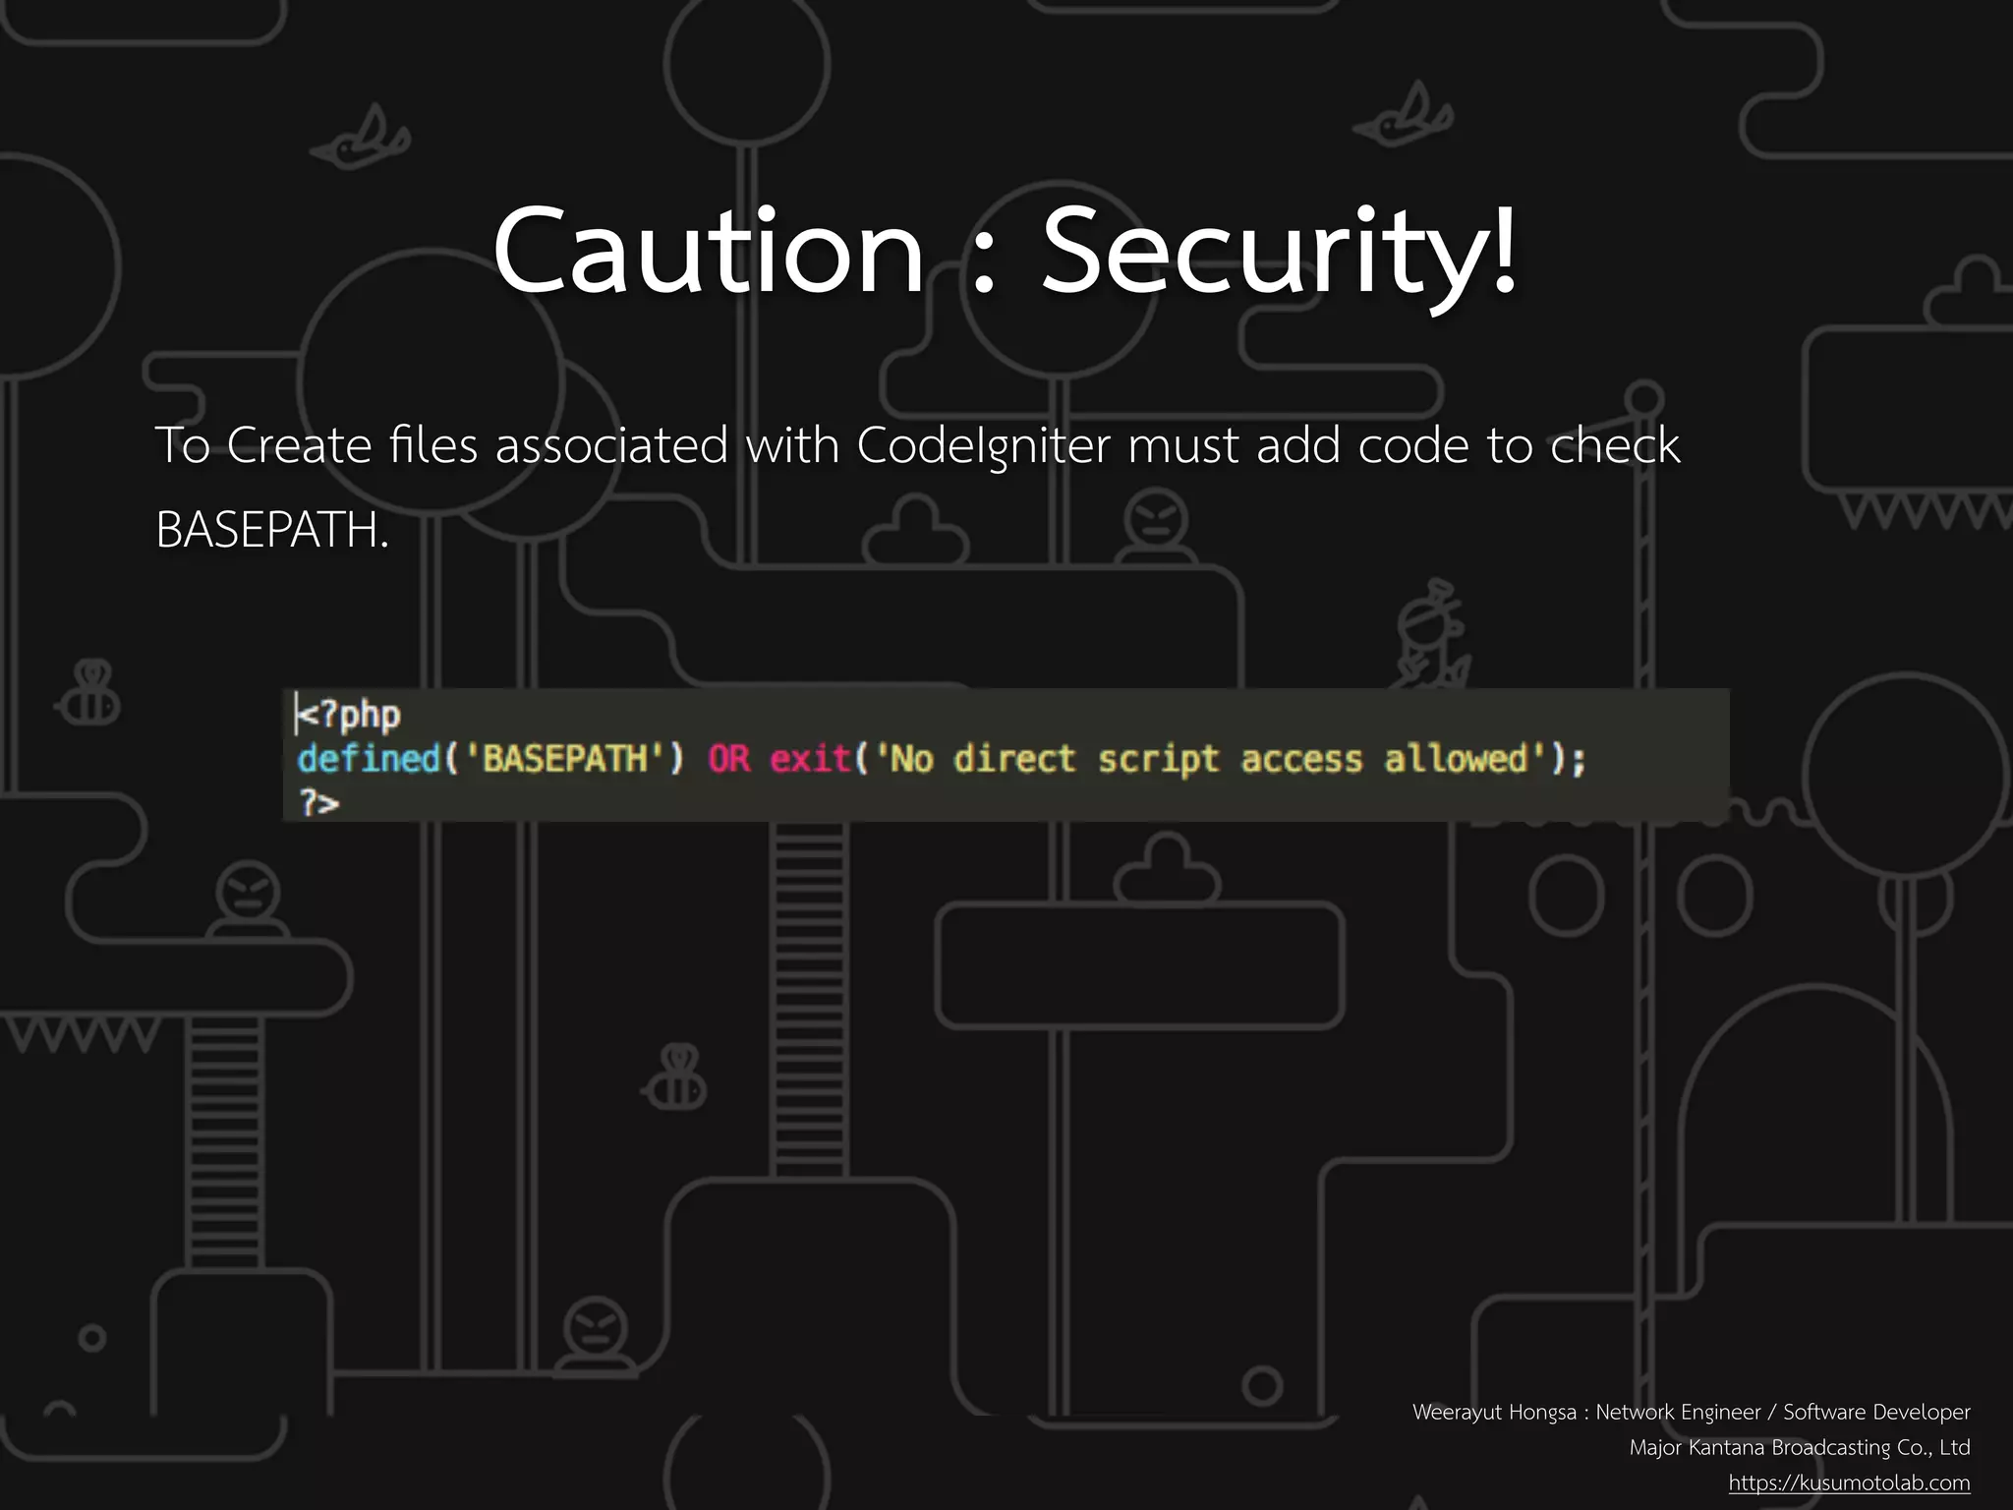Click the '<?php' opening tag line

point(350,715)
